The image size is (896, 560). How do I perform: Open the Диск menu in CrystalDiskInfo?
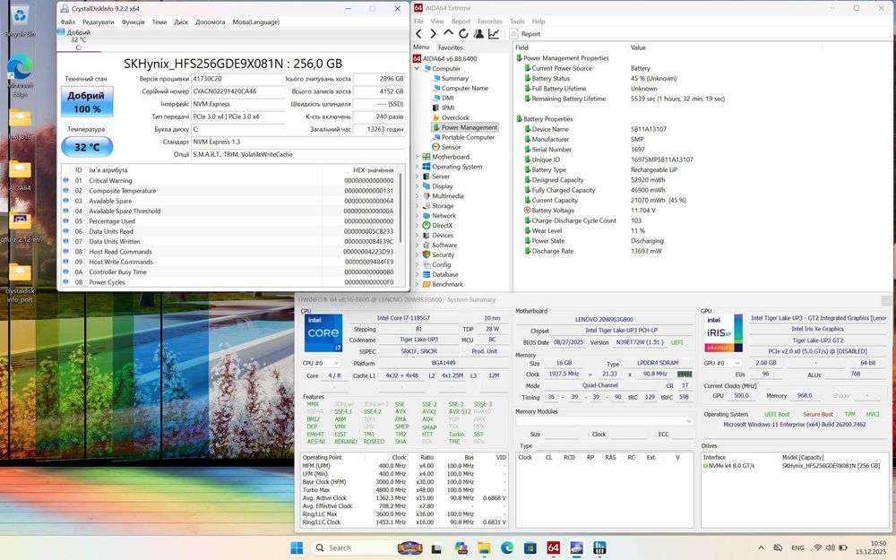pos(181,22)
